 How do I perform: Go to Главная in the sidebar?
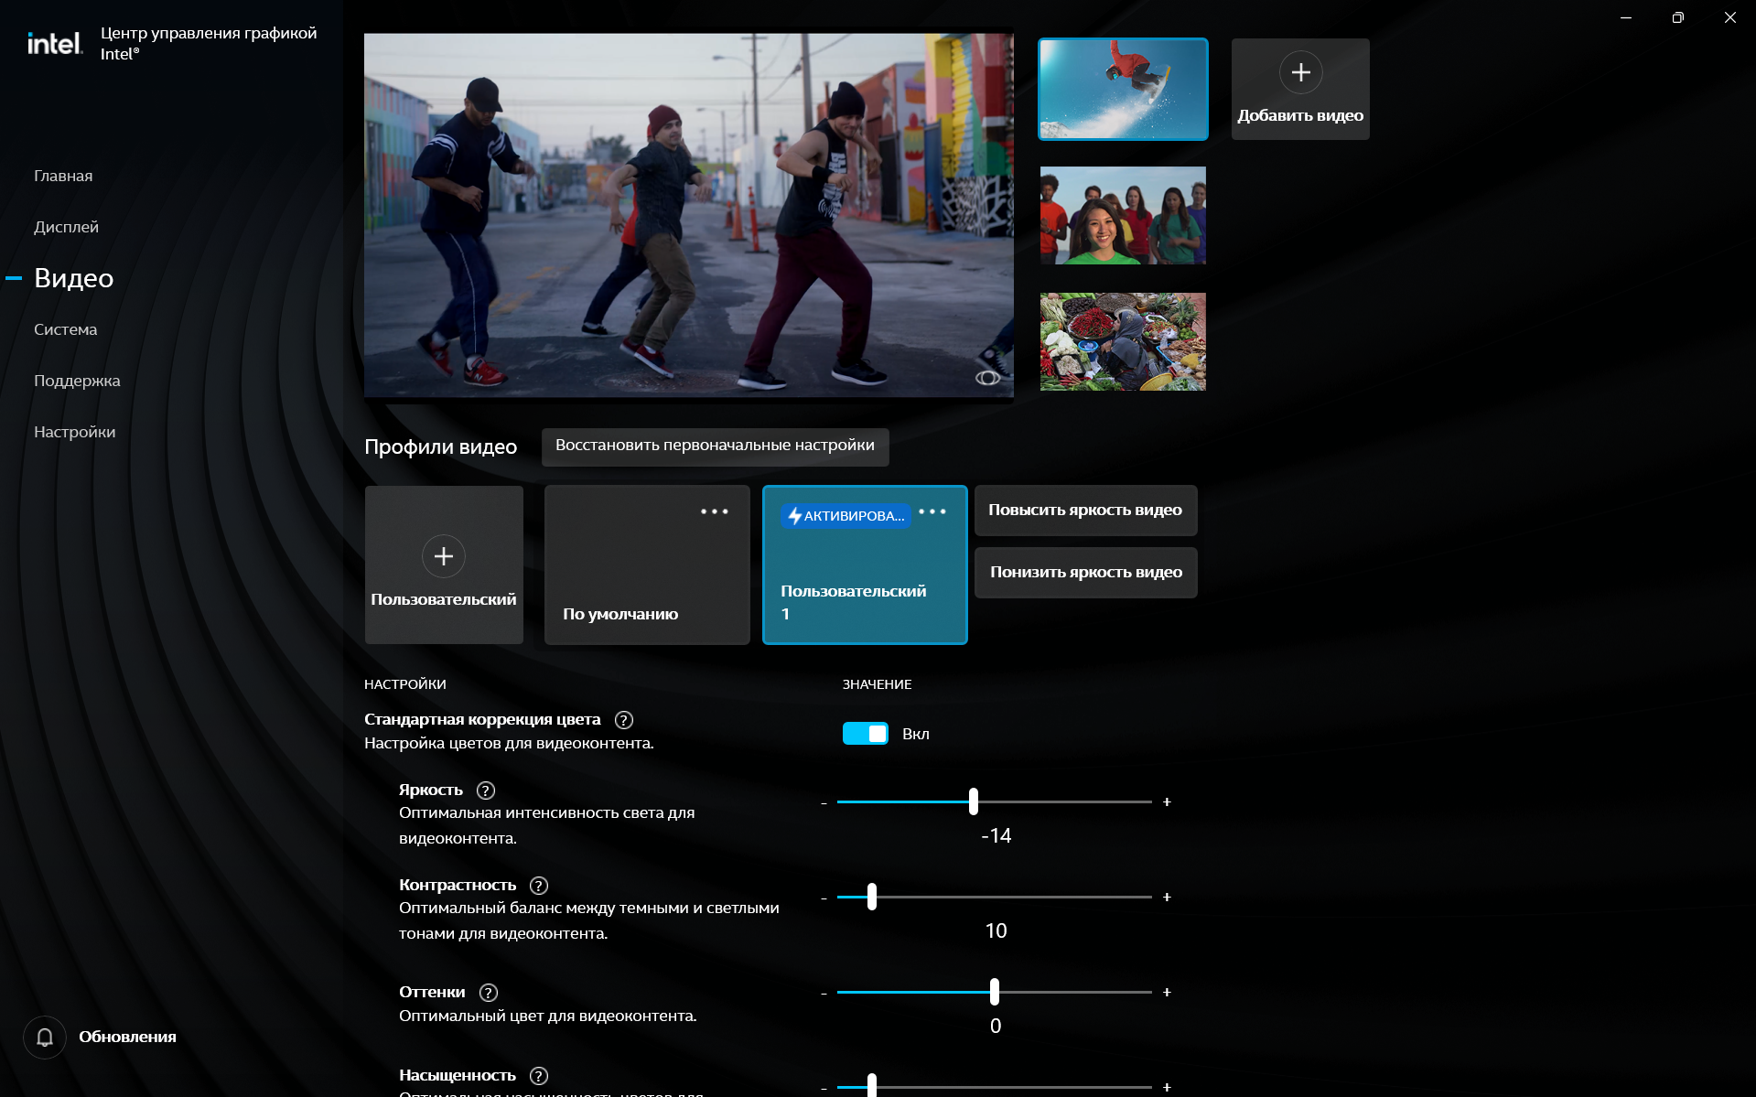click(x=63, y=176)
